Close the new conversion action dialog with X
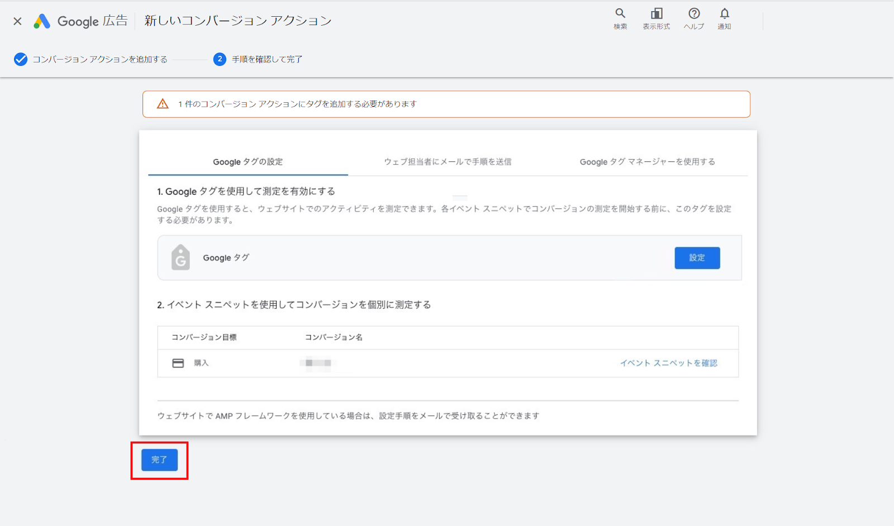 coord(17,21)
